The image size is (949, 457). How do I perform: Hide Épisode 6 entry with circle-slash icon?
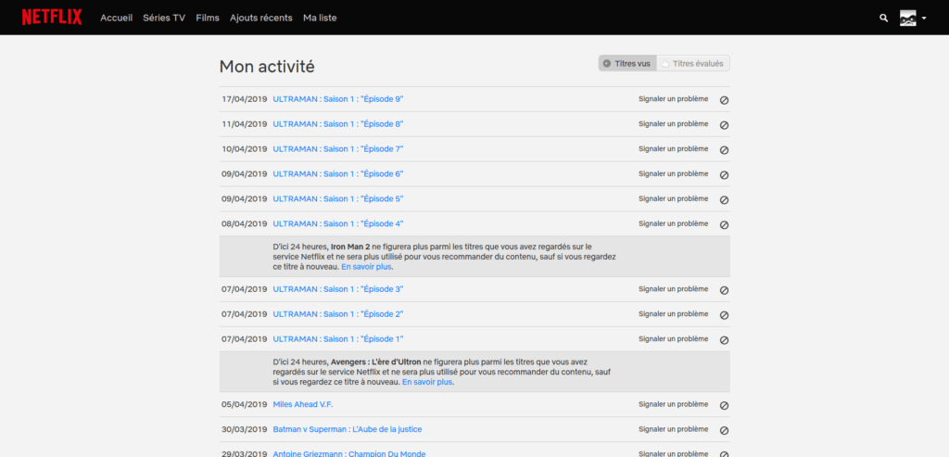(724, 175)
